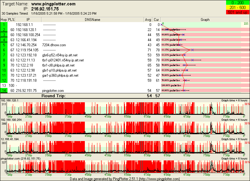250x181 pixels.
Task: Click the PL% column header
Action: (x=11, y=20)
